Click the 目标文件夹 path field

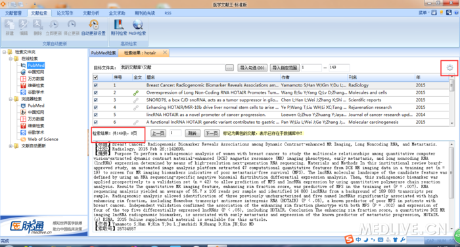coord(172,67)
